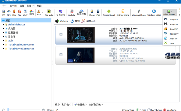
Task: Select the WMV output format
Action: (25, 13)
